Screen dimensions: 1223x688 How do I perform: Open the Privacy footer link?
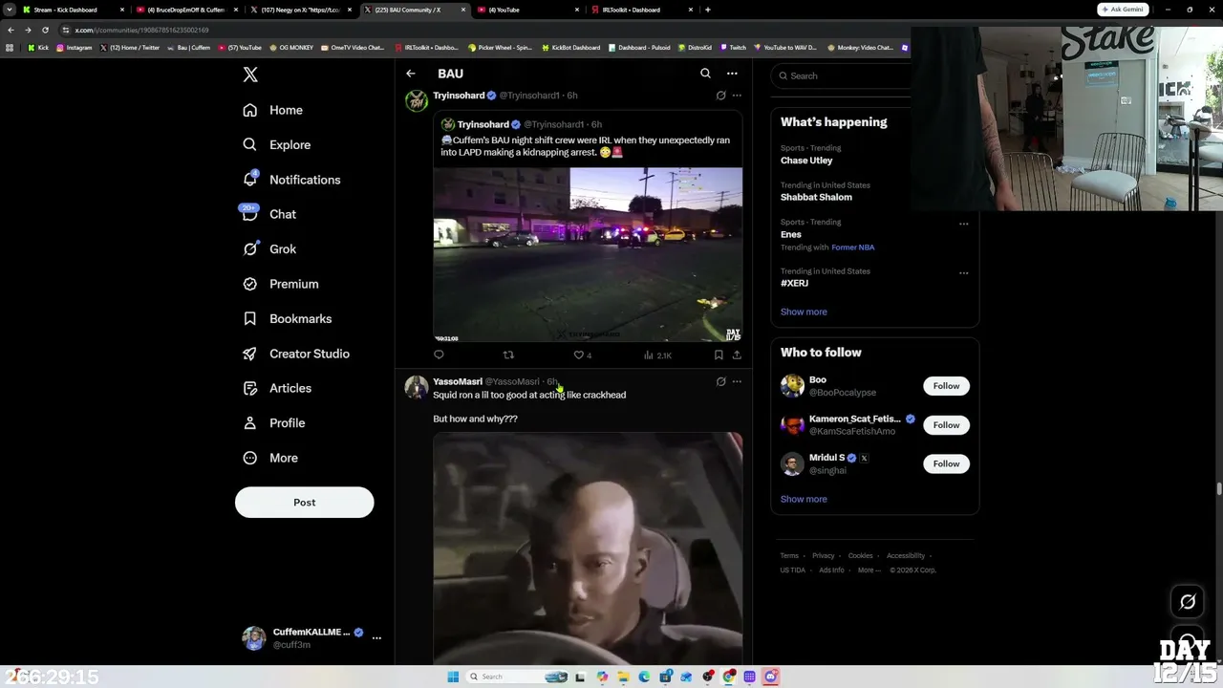[x=824, y=555]
